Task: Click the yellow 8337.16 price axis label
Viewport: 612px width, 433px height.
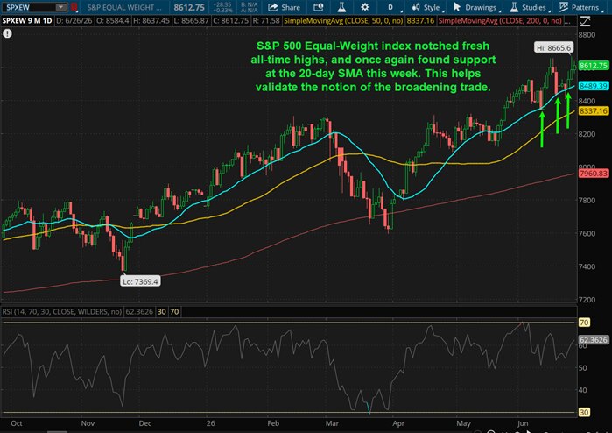Action: [x=594, y=111]
